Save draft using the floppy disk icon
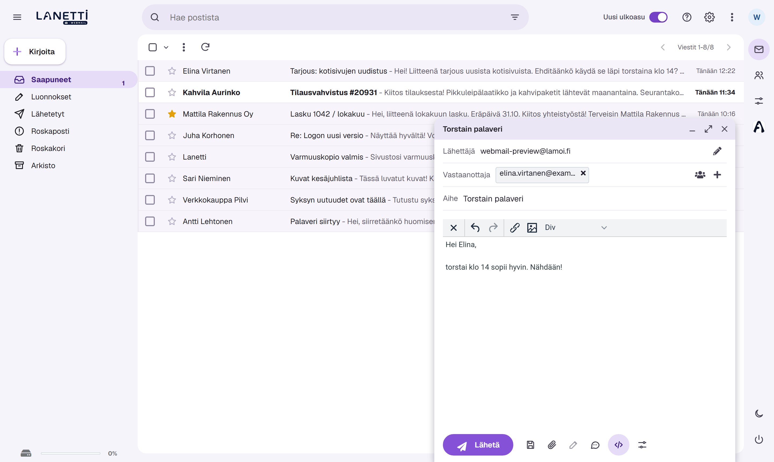Image resolution: width=774 pixels, height=462 pixels. pos(530,445)
